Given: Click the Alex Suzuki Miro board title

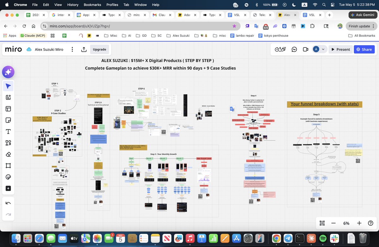Looking at the screenshot, I should (x=49, y=49).
